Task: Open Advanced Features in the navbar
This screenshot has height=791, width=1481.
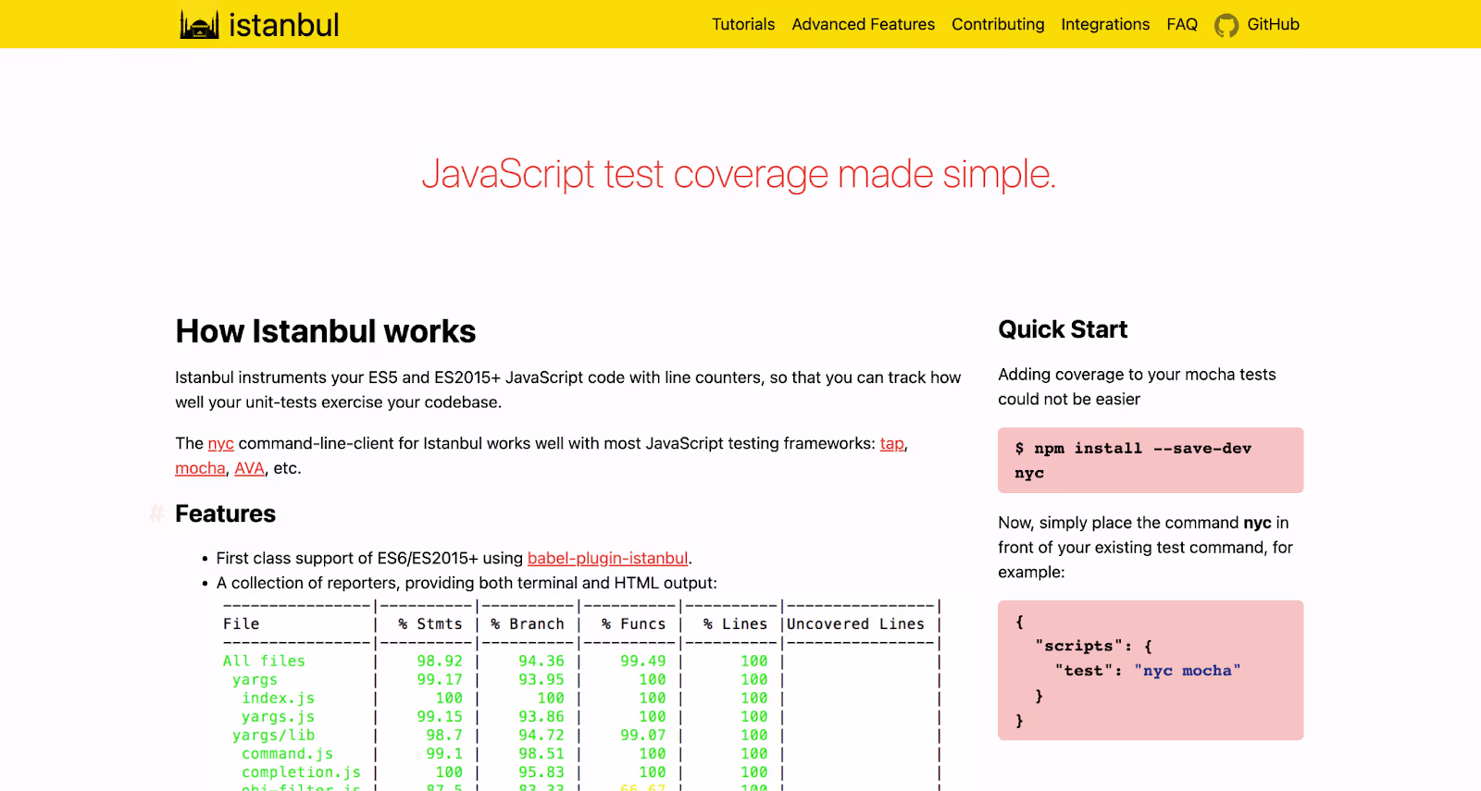Action: point(863,24)
